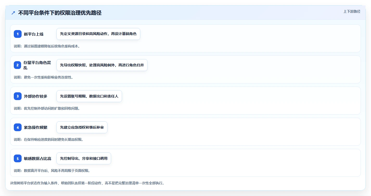The image size is (371, 196).
Task: Click the 敏感数据占比高 condition label
Action: click(37, 158)
